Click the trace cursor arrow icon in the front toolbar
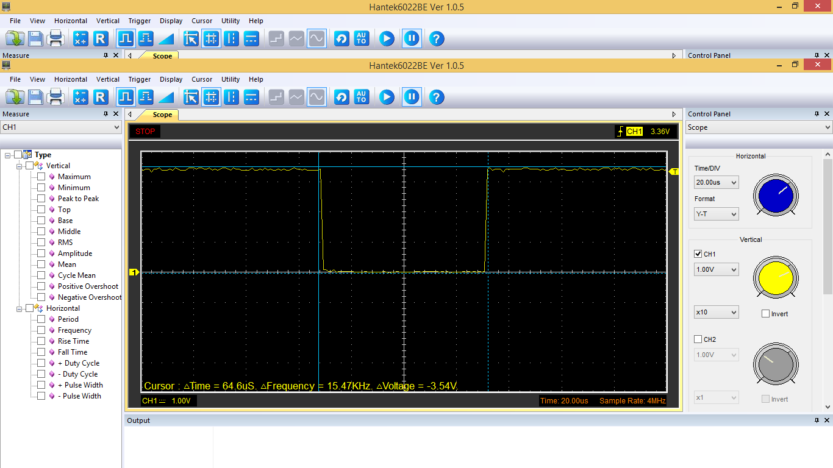Viewport: 833px width, 468px height. click(x=191, y=97)
